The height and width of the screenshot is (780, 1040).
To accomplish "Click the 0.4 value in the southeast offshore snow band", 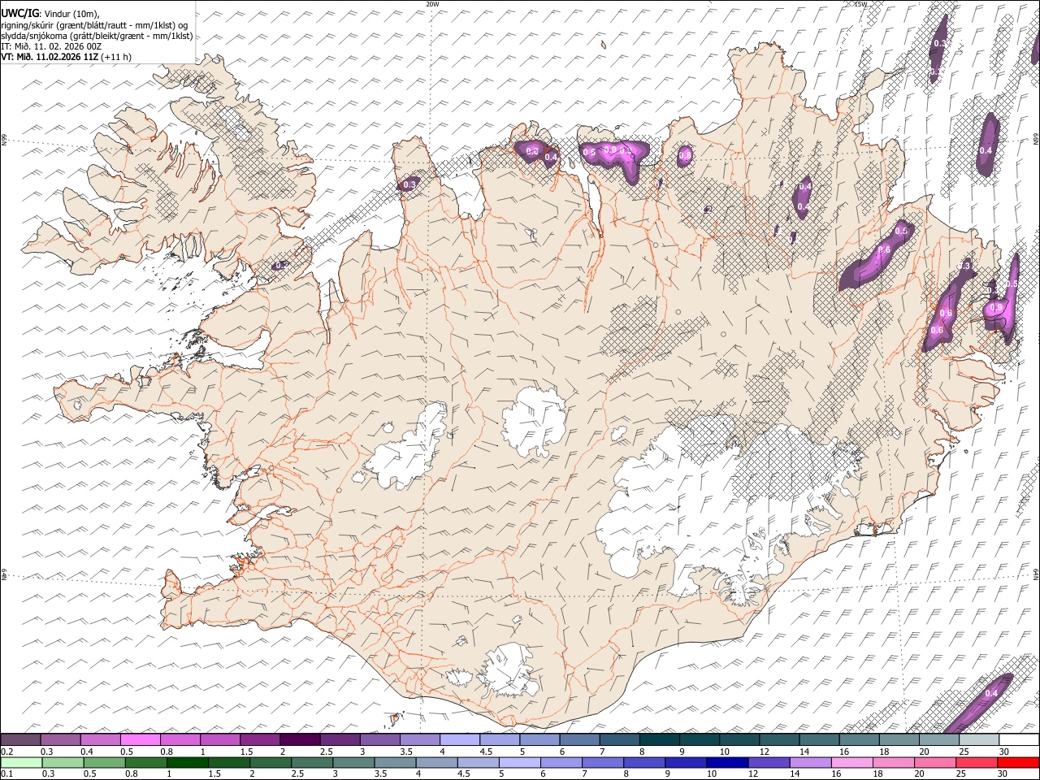I will 991,693.
